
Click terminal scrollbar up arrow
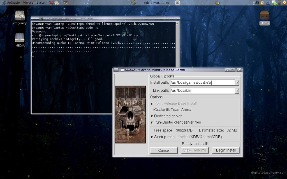[177, 23]
